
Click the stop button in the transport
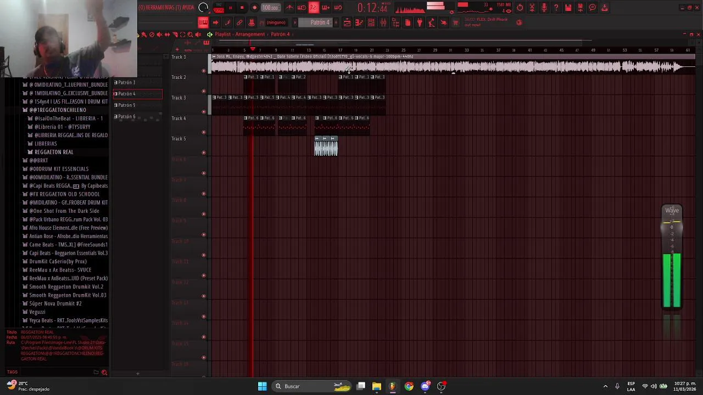tap(242, 8)
